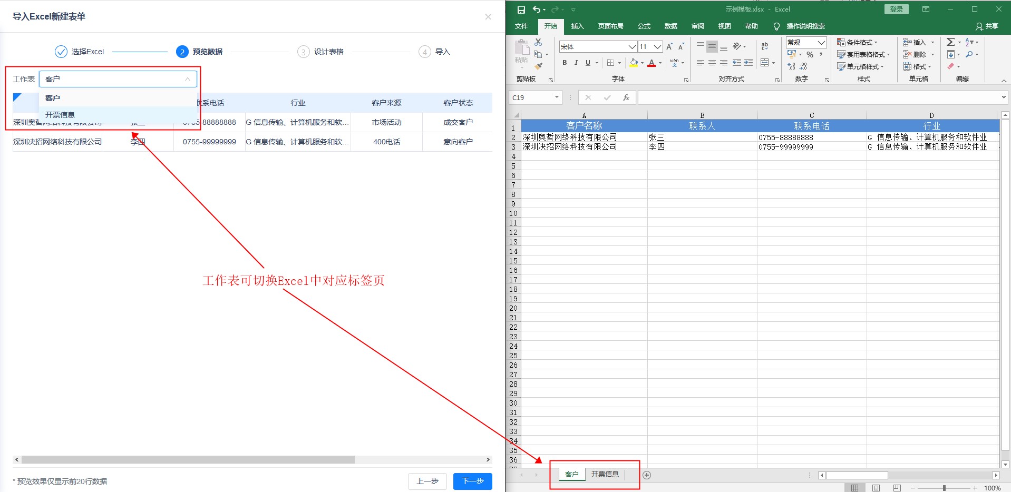Switch to Normal view in status bar
Viewport: 1011px width, 492px height.
click(855, 488)
